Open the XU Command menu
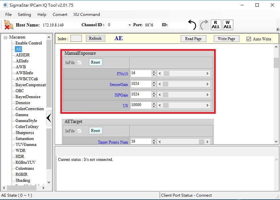Screen dimensions: 280x200 86,15
